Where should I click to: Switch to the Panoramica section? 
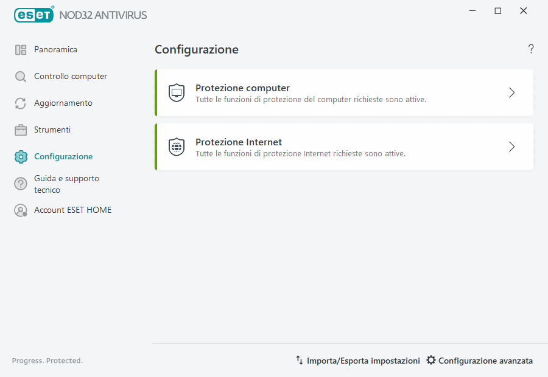[x=57, y=49]
